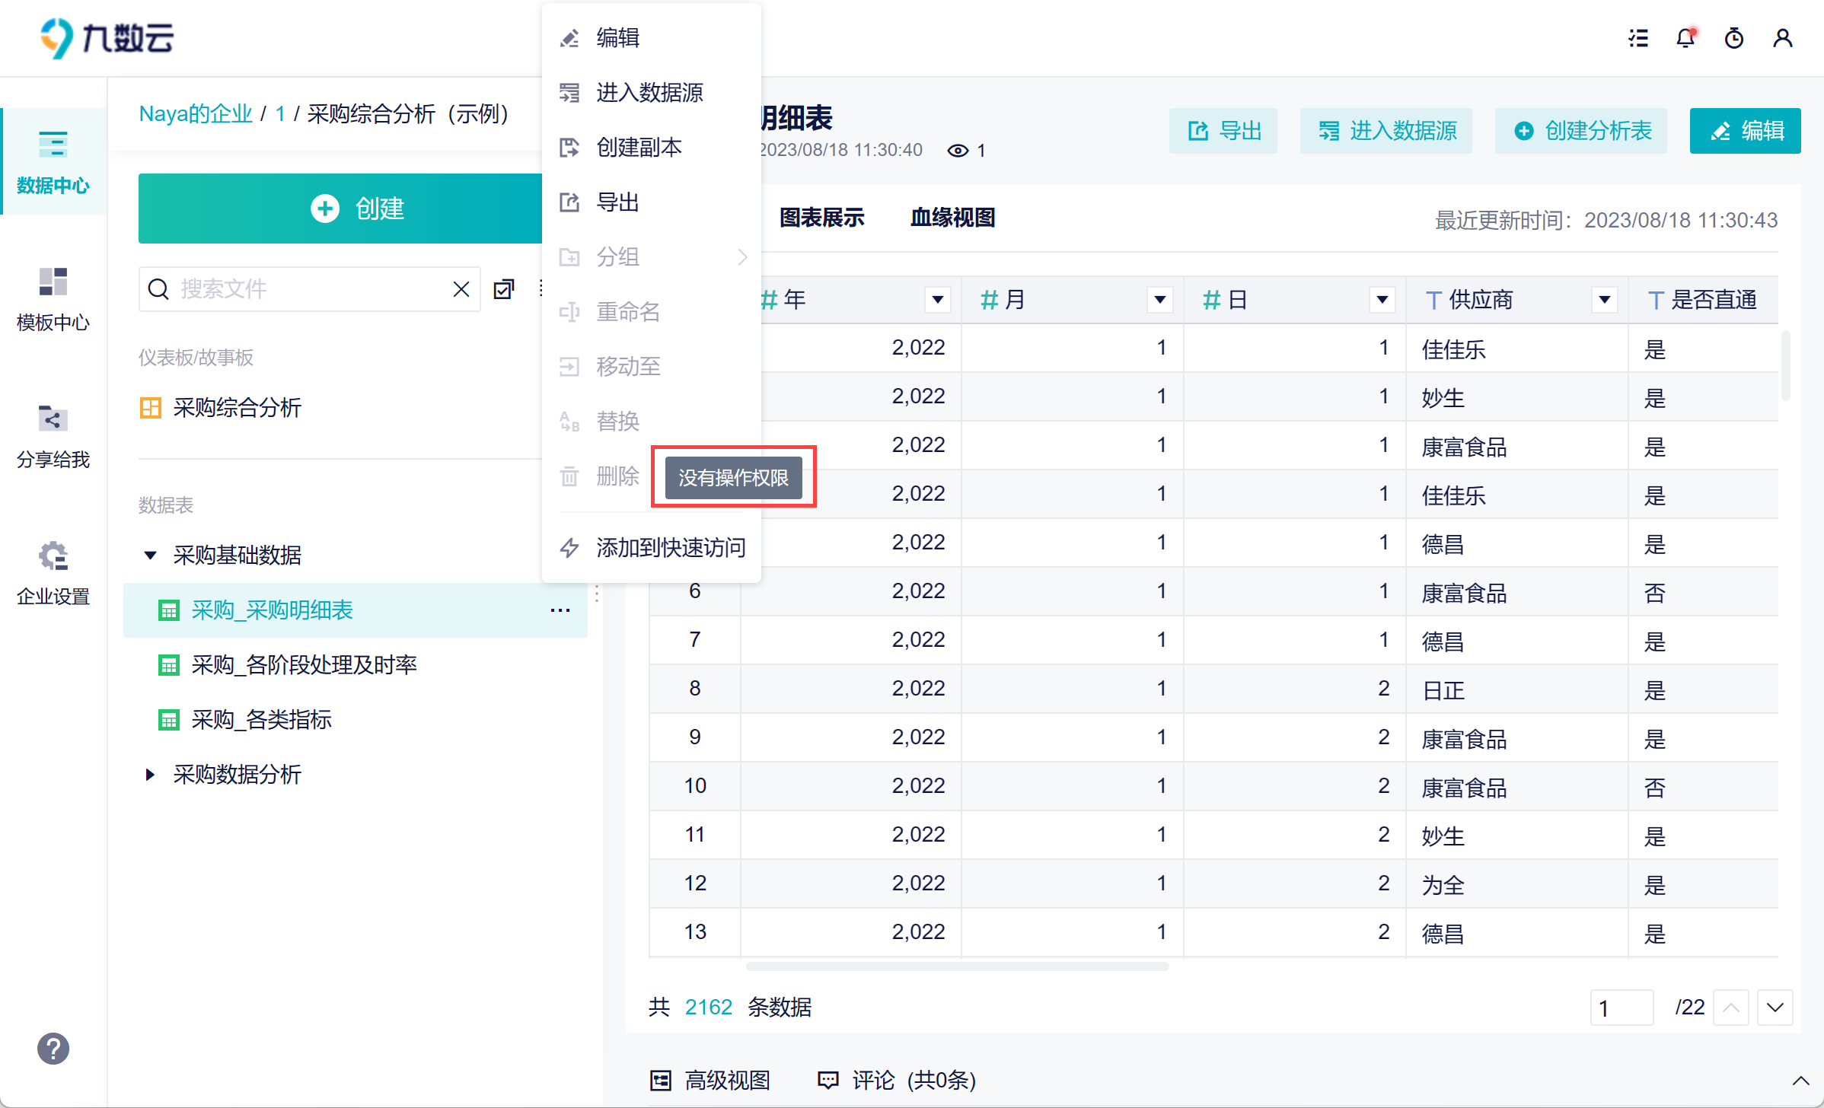Open the task list icon in header
Image resolution: width=1824 pixels, height=1108 pixels.
point(1638,38)
